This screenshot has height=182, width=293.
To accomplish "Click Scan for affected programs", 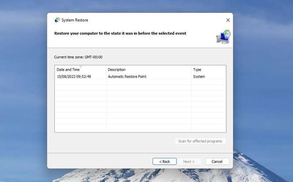I will [x=200, y=141].
